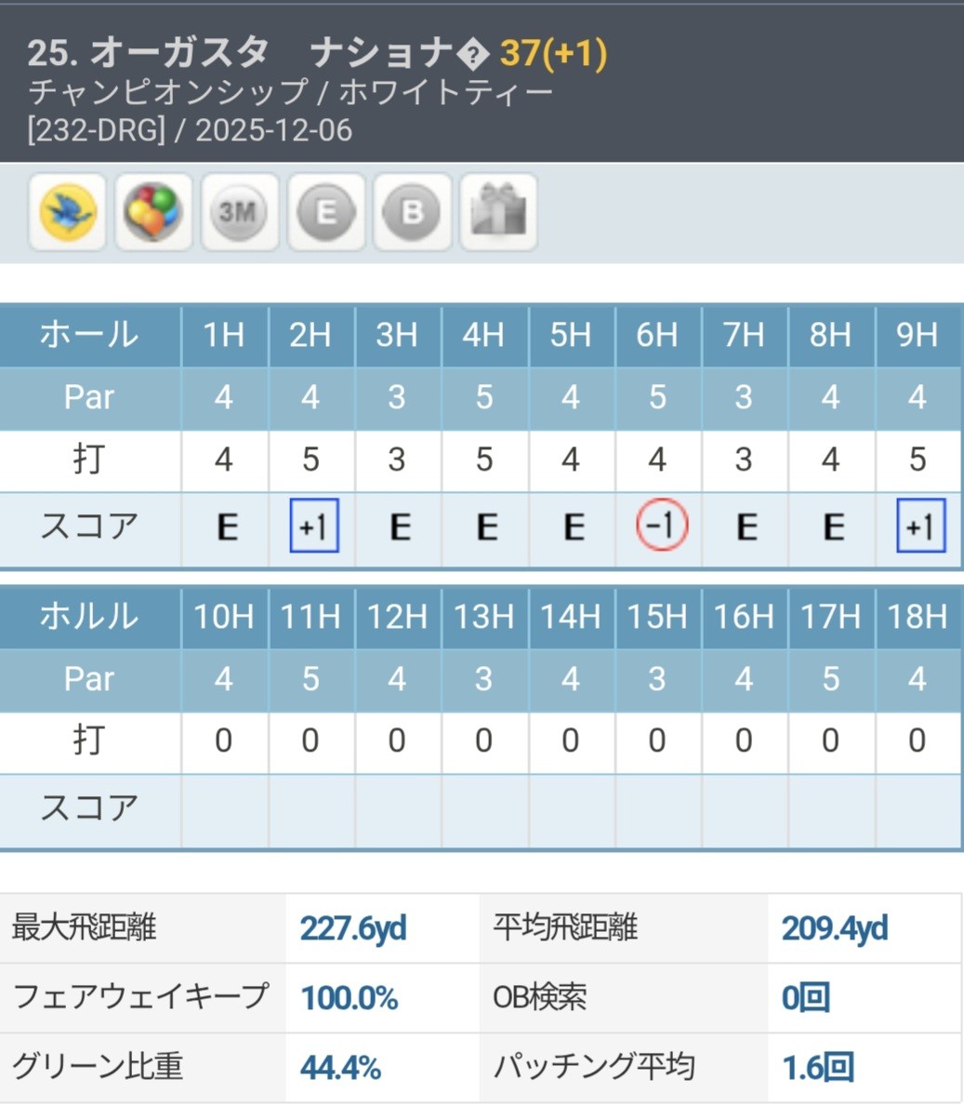Tap the colorful balloons badge icon
Viewport: 964px width, 1105px height.
tap(153, 212)
